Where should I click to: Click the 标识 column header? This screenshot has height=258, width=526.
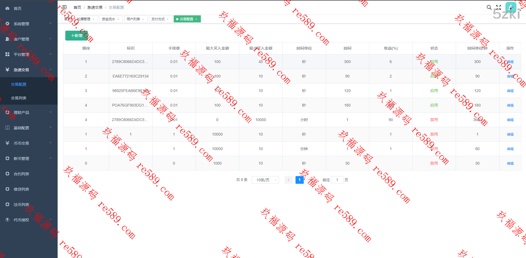tap(131, 48)
